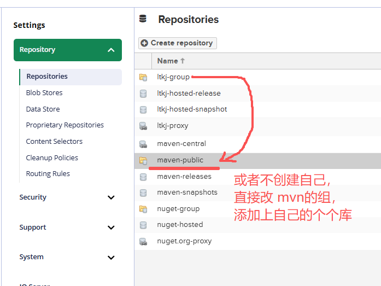
Task: Open the maven-public repository name
Action: point(180,160)
